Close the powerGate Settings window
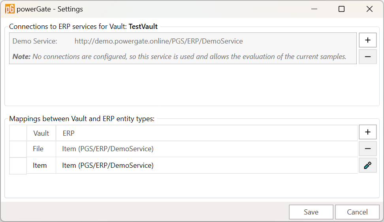Viewport: 384px width, 222px height. (x=369, y=9)
